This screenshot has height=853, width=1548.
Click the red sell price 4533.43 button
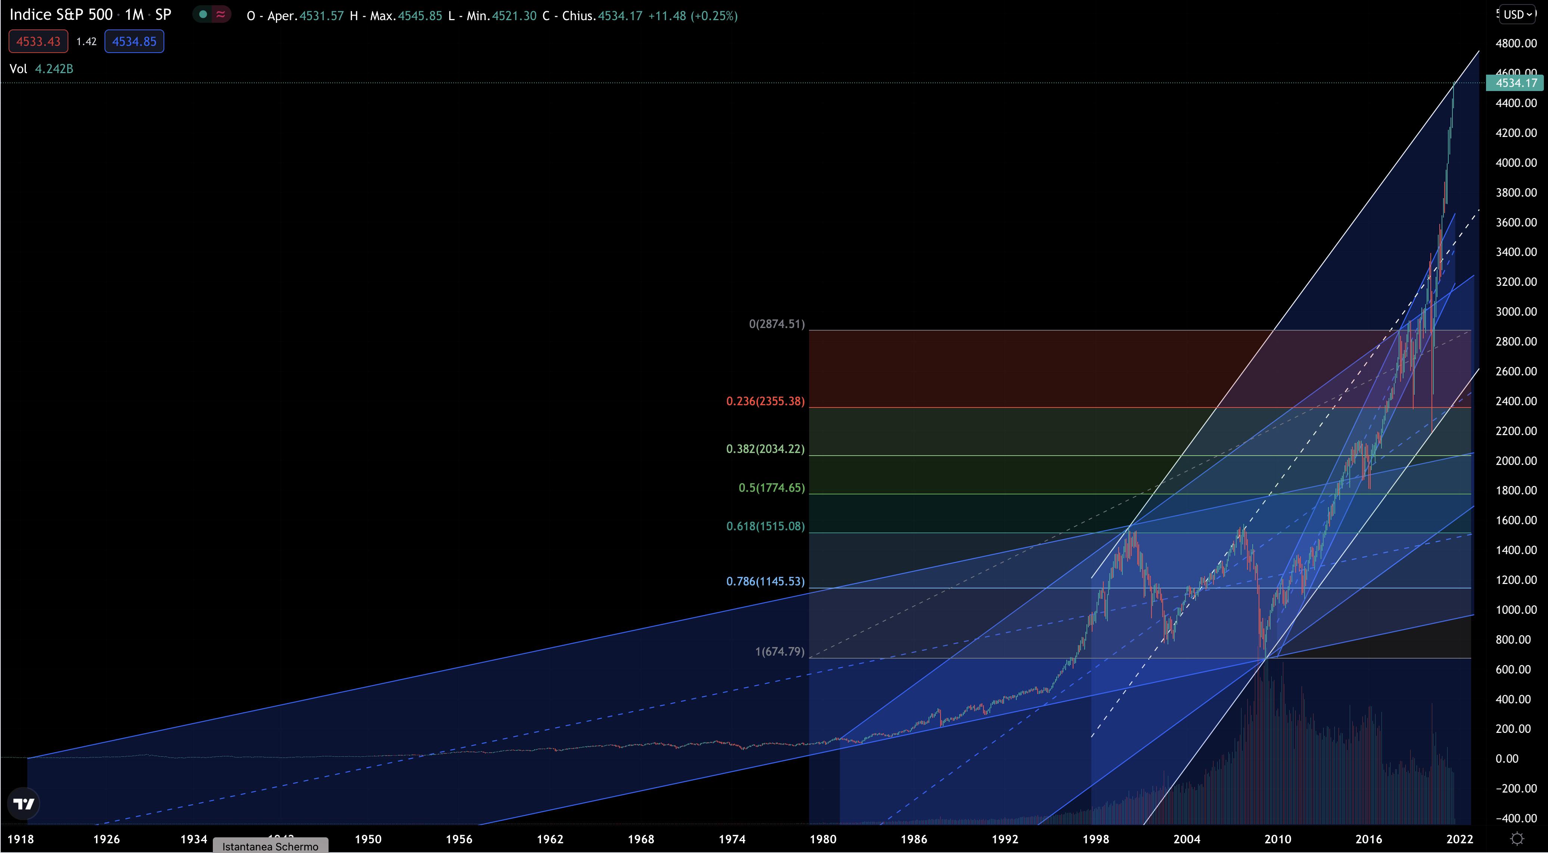(38, 41)
